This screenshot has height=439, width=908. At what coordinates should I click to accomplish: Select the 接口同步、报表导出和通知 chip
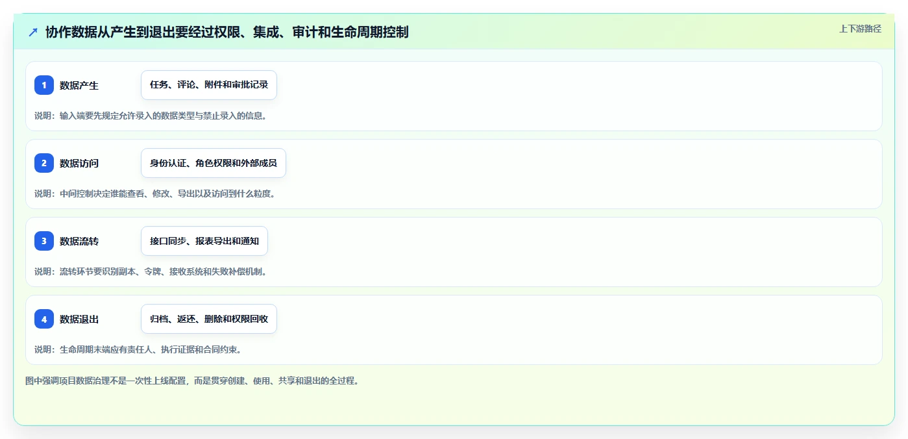[x=204, y=241]
